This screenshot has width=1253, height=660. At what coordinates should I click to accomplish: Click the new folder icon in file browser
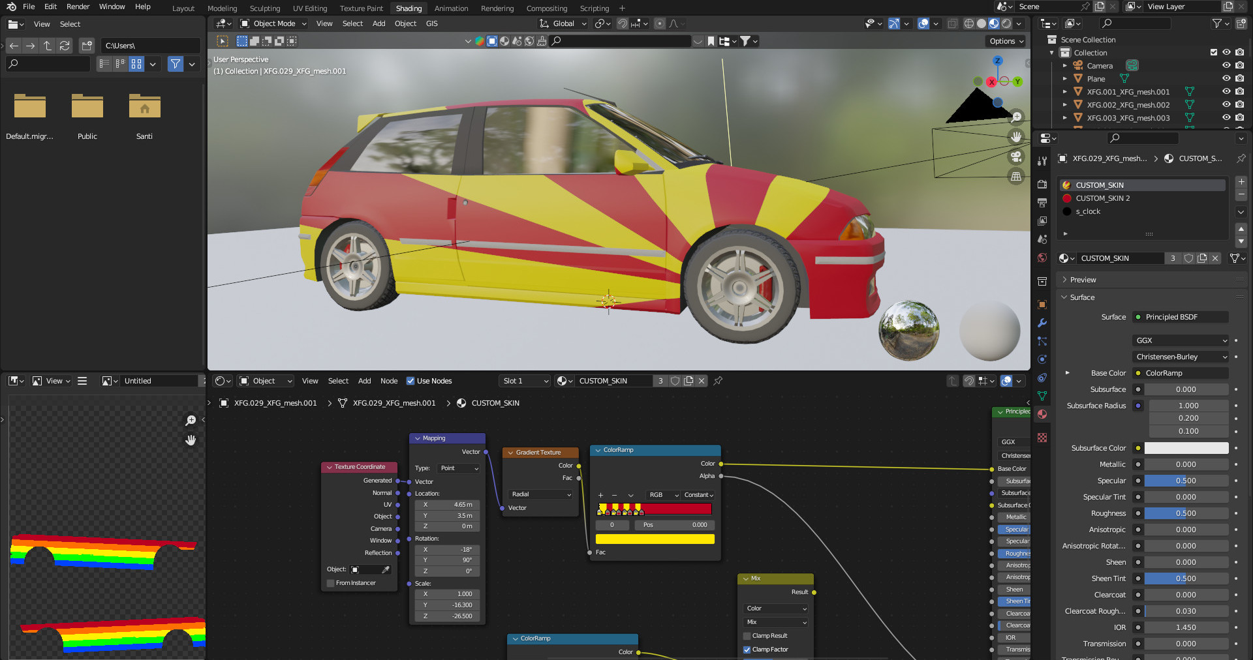87,46
